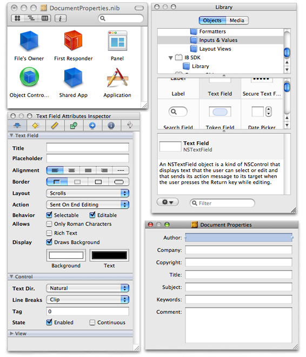This screenshot has width=306, height=357.
Task: Open the Identity inspector tab
Action: point(111,125)
